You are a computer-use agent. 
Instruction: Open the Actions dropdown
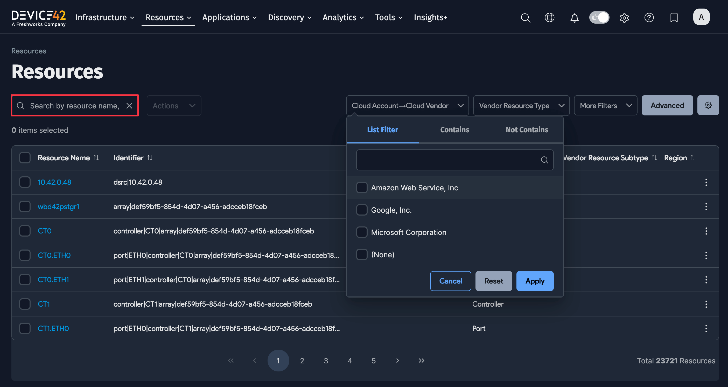click(x=174, y=105)
